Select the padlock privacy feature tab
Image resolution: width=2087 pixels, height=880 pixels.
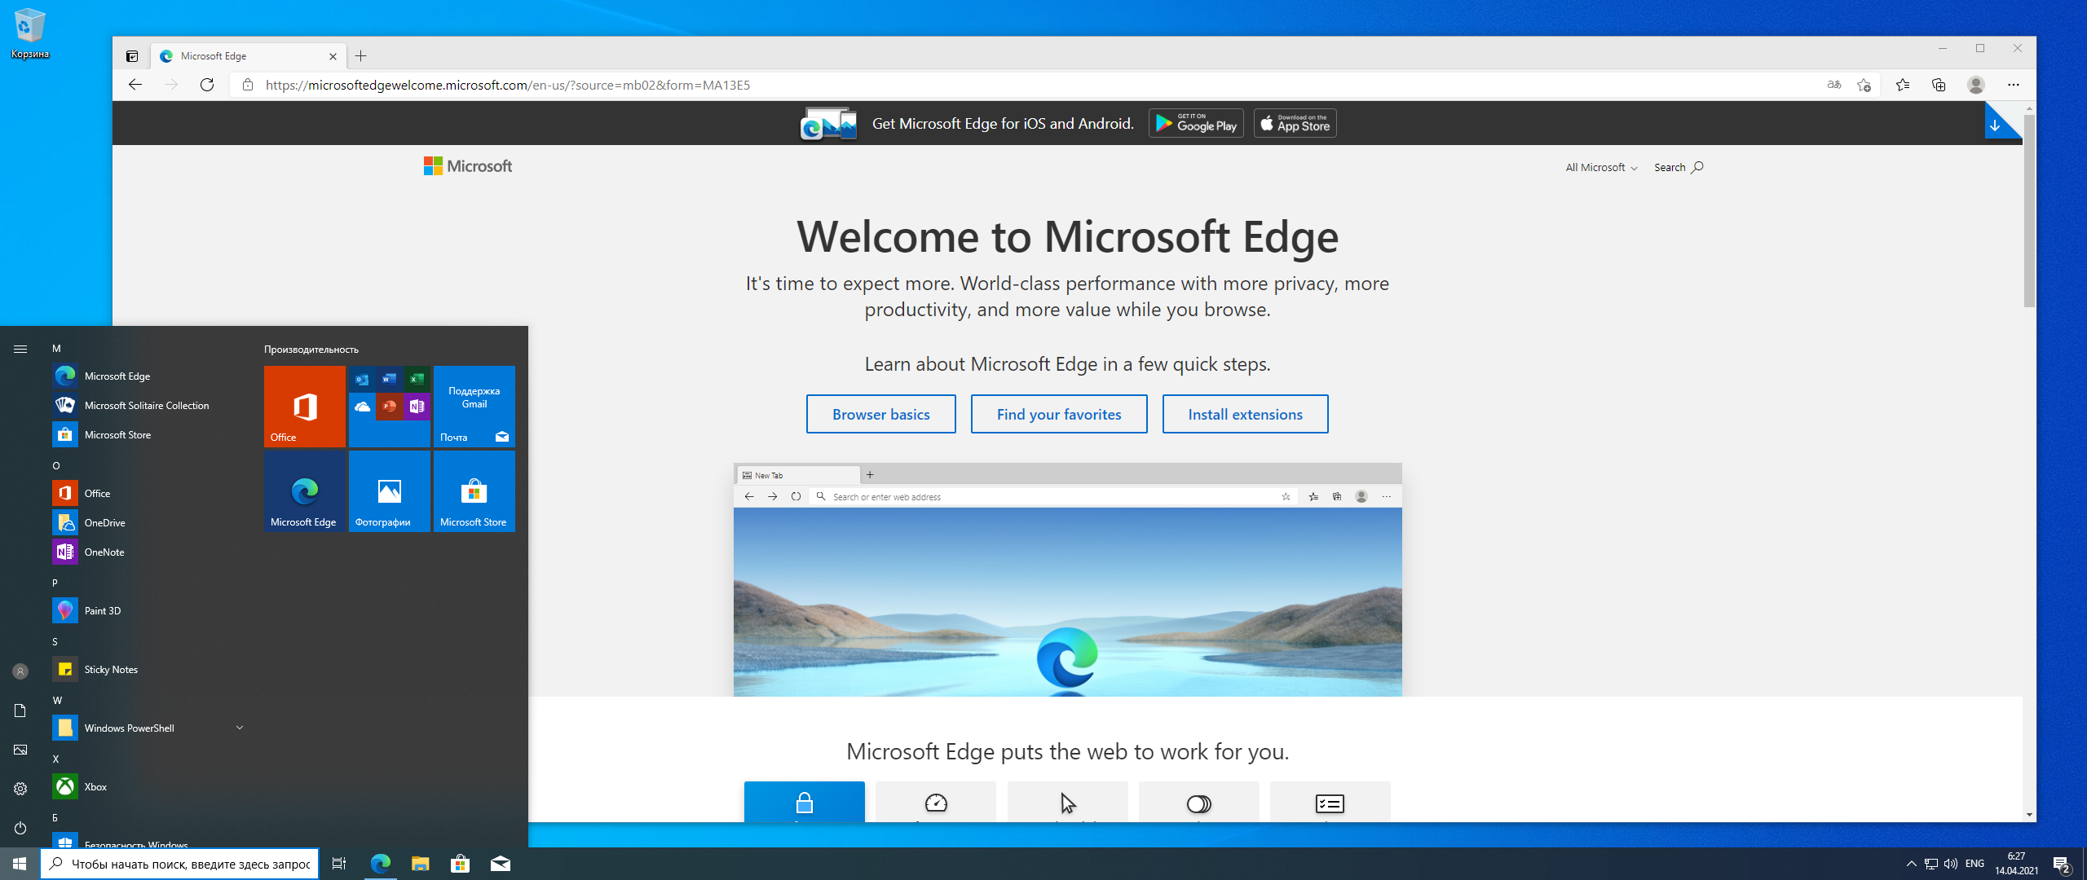805,802
